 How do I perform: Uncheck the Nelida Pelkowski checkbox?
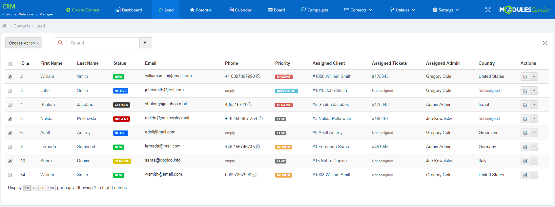[x=10, y=119]
